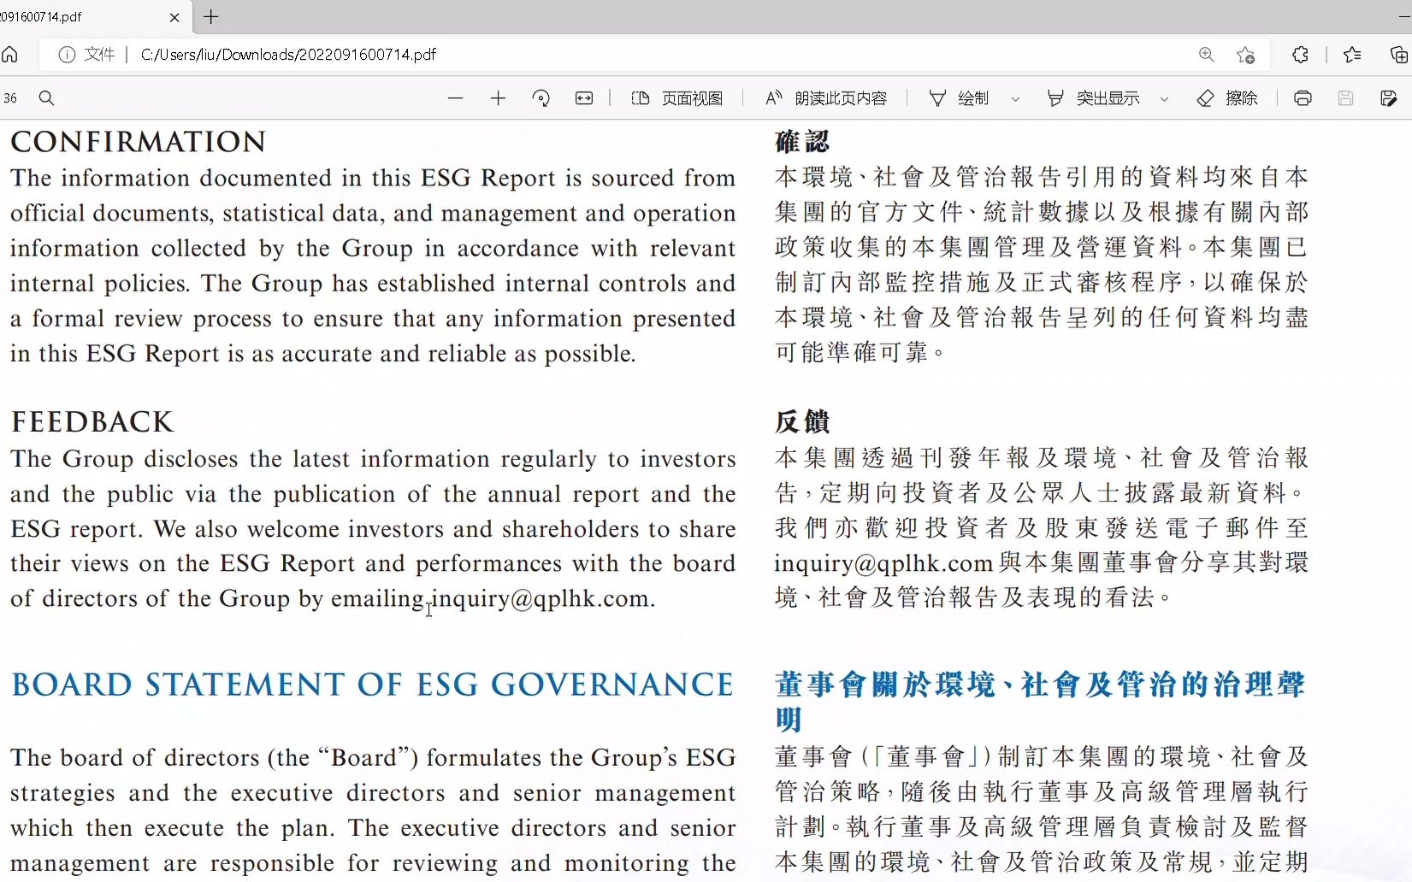This screenshot has width=1412, height=882.
Task: Add this page to favorites
Action: (x=1246, y=55)
